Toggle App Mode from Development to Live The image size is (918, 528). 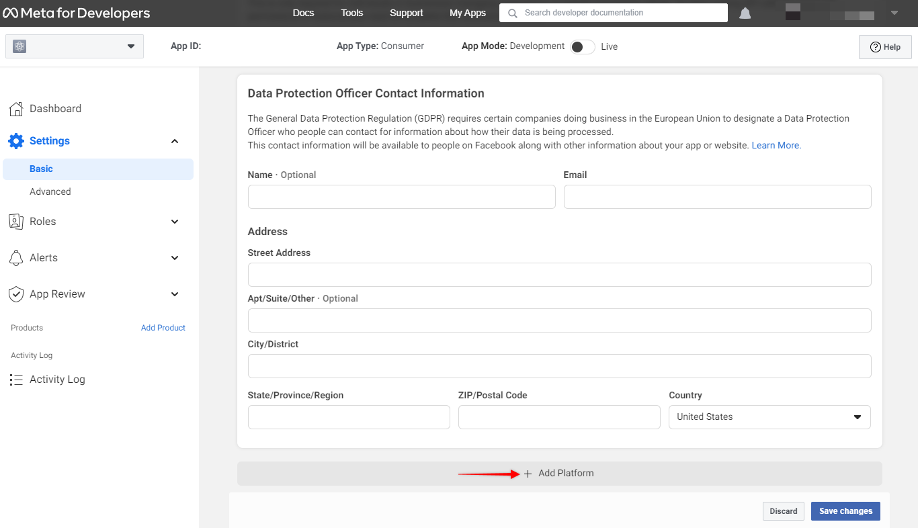click(582, 46)
